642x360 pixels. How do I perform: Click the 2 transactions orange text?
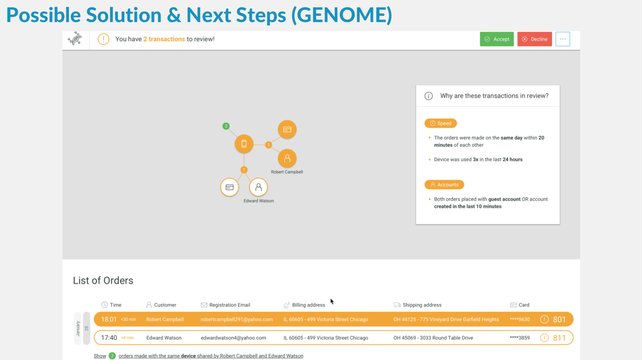tap(164, 39)
